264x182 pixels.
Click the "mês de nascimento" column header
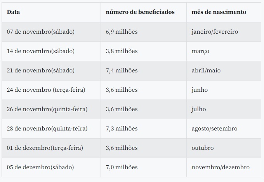tap(219, 12)
